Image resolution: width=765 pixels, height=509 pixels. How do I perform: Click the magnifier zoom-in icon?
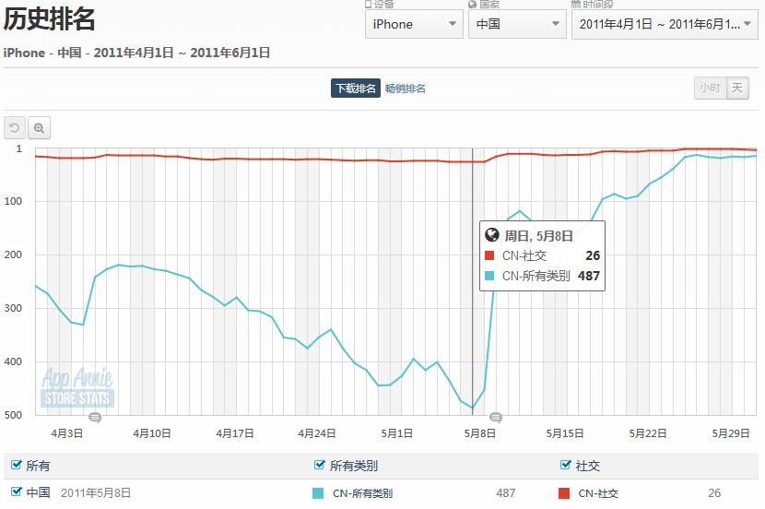pyautogui.click(x=39, y=128)
